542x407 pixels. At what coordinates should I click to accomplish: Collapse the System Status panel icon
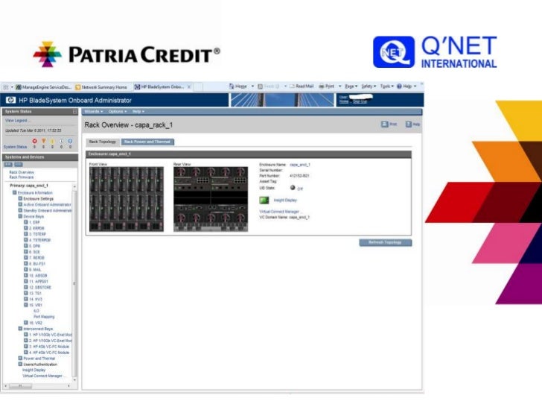click(x=74, y=112)
